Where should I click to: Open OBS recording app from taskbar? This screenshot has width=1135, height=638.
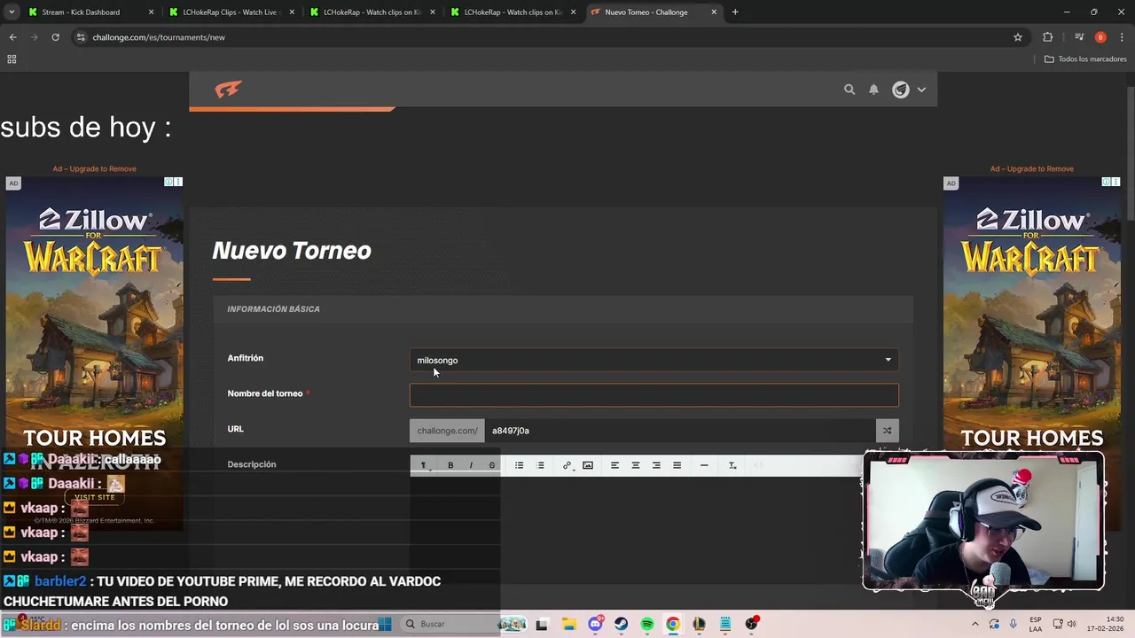coord(752,624)
